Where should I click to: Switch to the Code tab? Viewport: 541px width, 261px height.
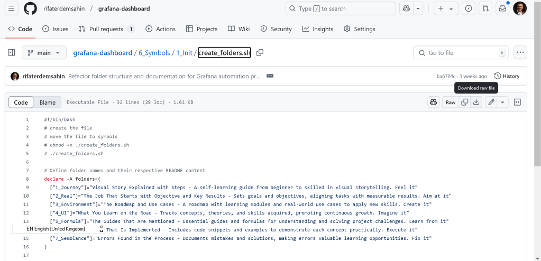click(20, 29)
